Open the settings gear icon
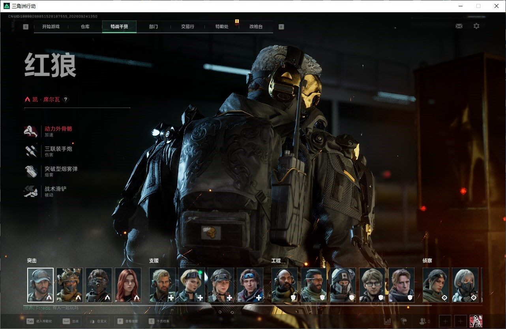Screen dimensions: 506x329 click(x=476, y=26)
